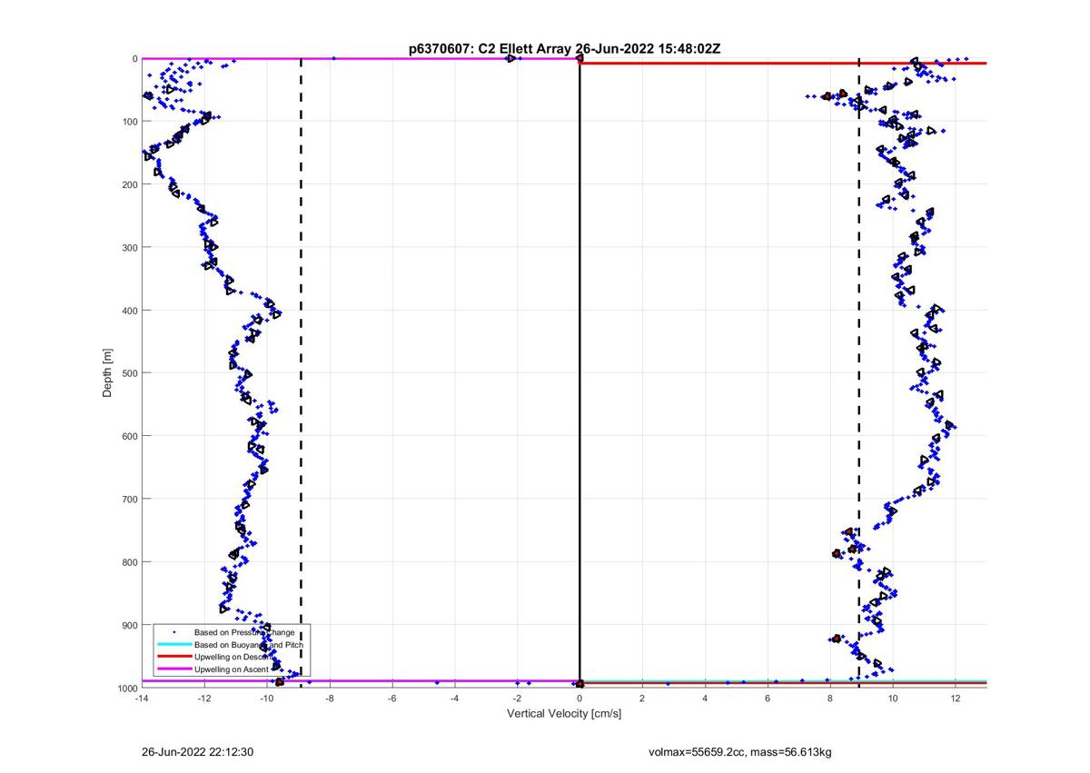Screen dimensions: 1090x773
Task: Click the red line sample in the legend
Action: [173, 656]
